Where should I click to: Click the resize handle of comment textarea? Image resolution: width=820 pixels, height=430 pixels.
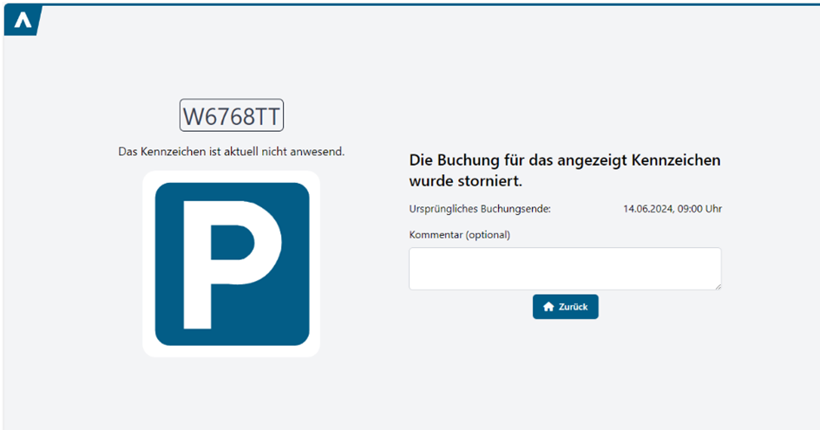718,286
